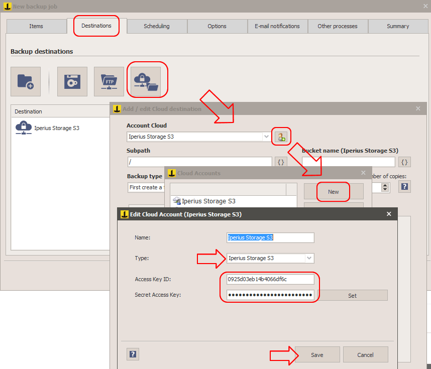Select the Iperius Storage S3 account icon
431x369 pixels.
pos(177,201)
